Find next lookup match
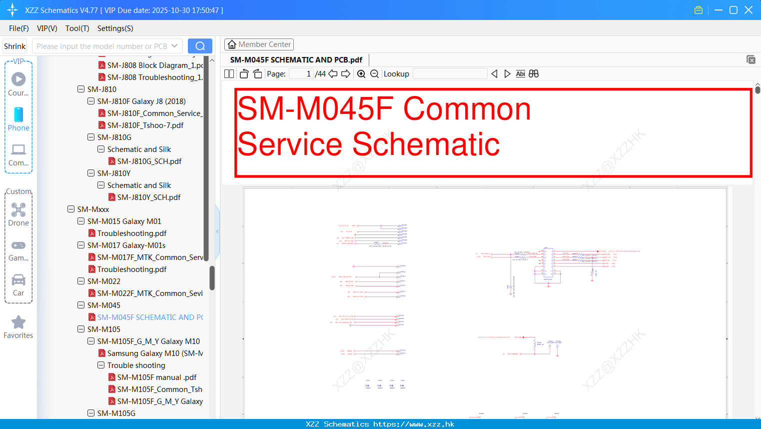 (507, 74)
